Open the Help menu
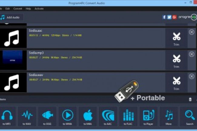This screenshot has width=197, height=131. [x=28, y=9]
